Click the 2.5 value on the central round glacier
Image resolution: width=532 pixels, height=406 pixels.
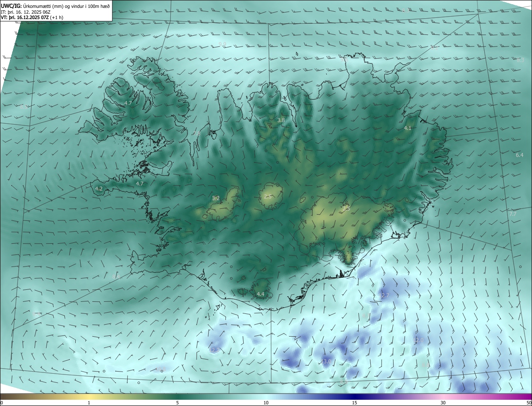(x=268, y=196)
